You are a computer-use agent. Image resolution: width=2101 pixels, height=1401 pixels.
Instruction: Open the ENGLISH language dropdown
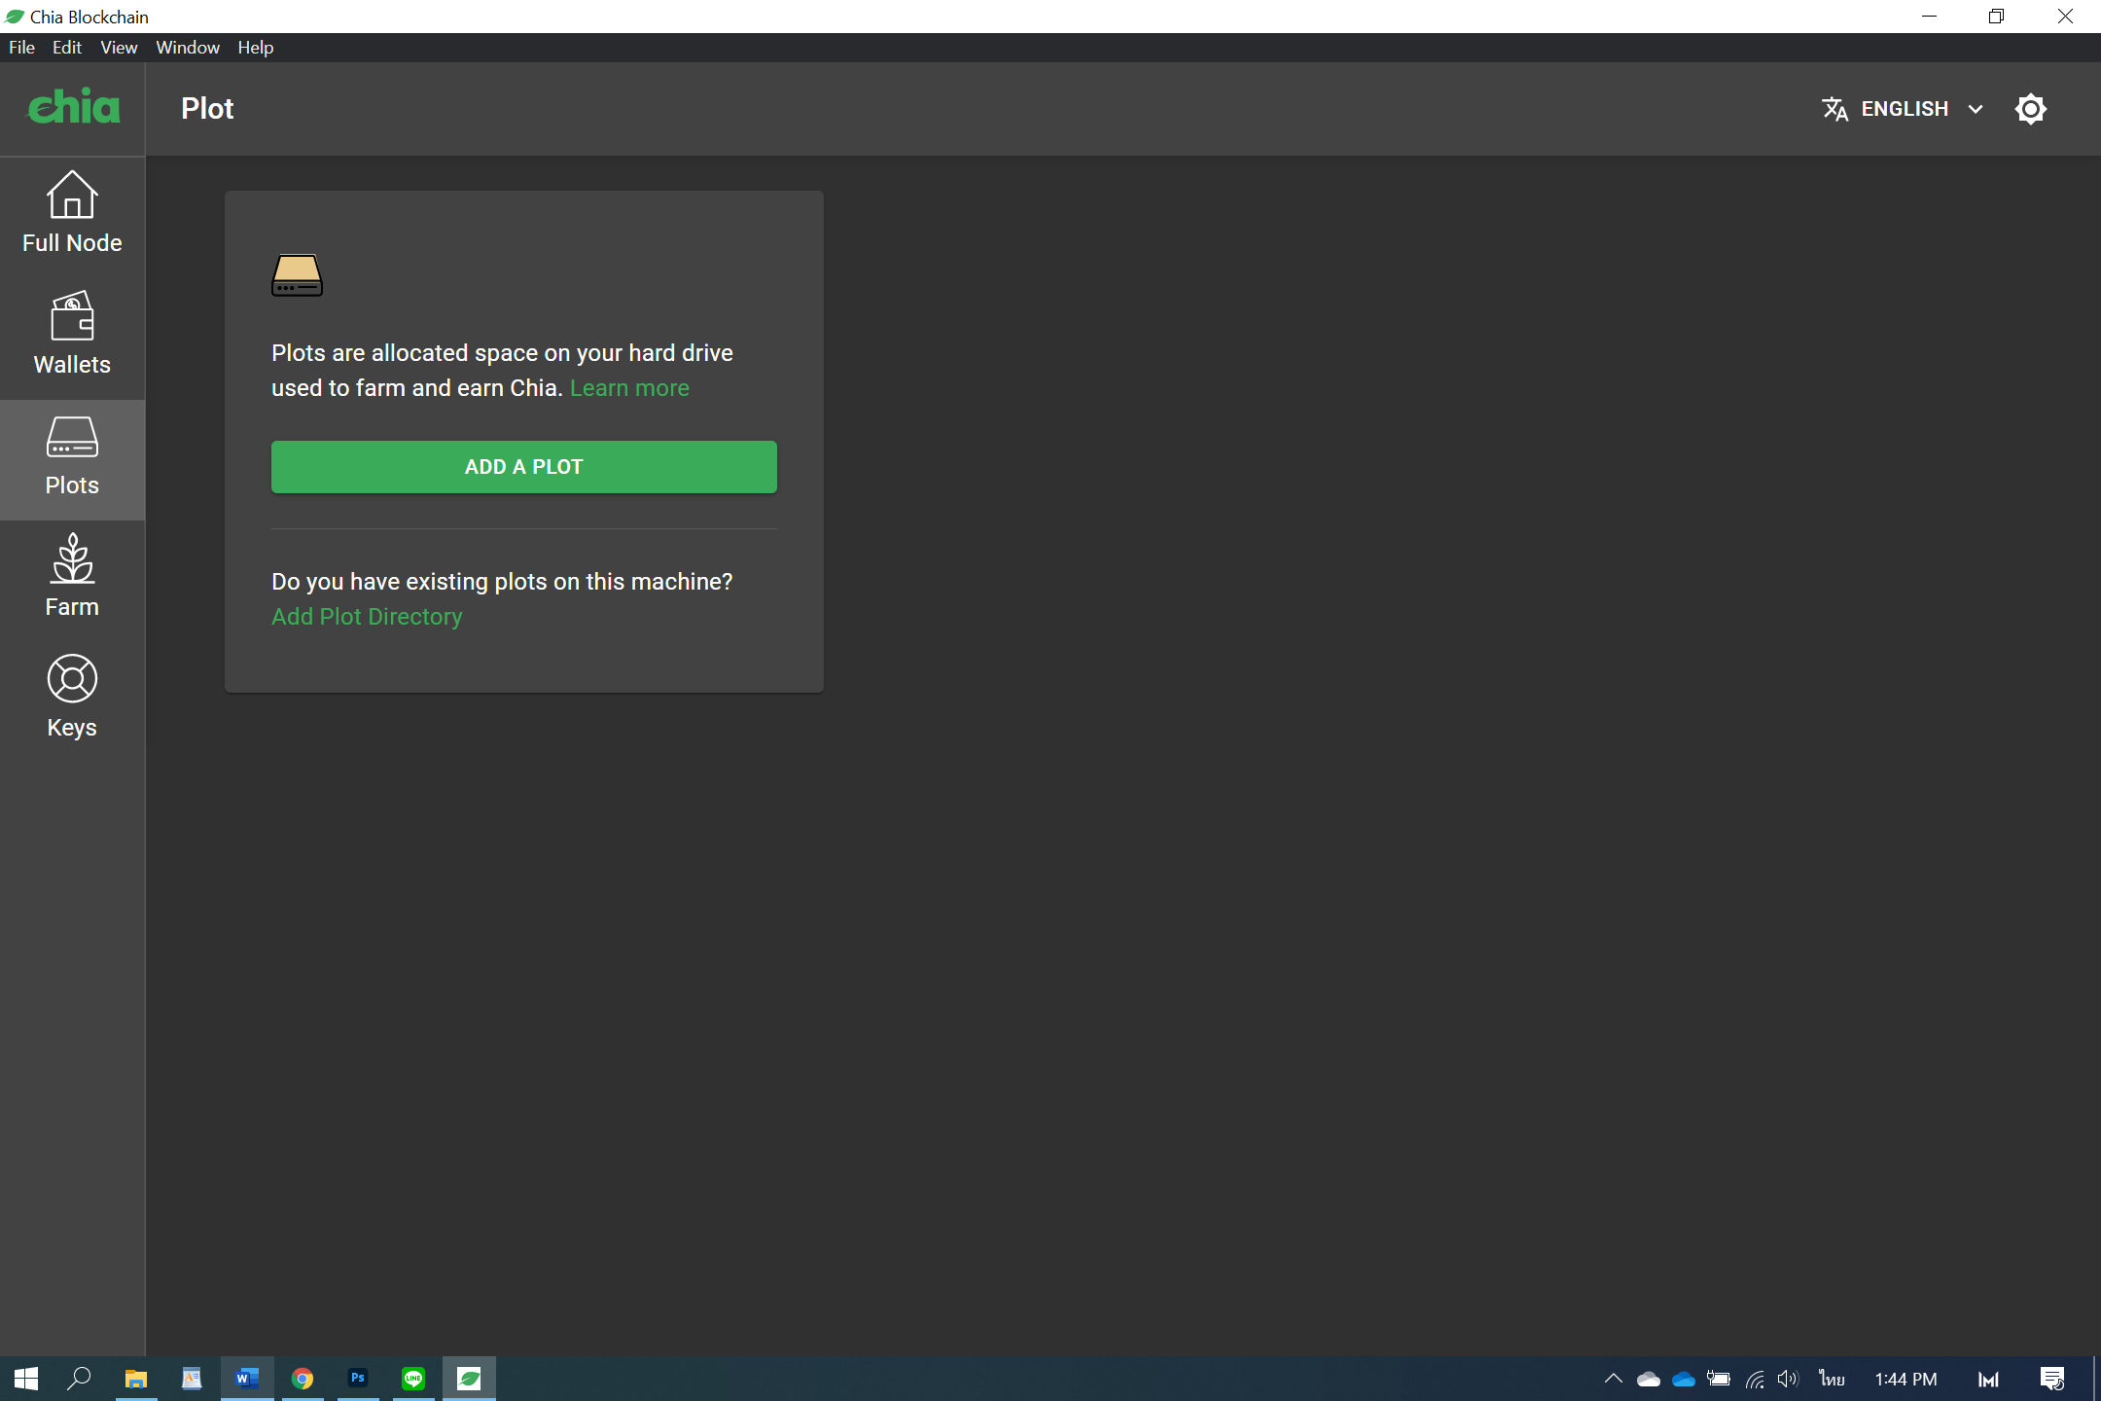(x=1904, y=109)
